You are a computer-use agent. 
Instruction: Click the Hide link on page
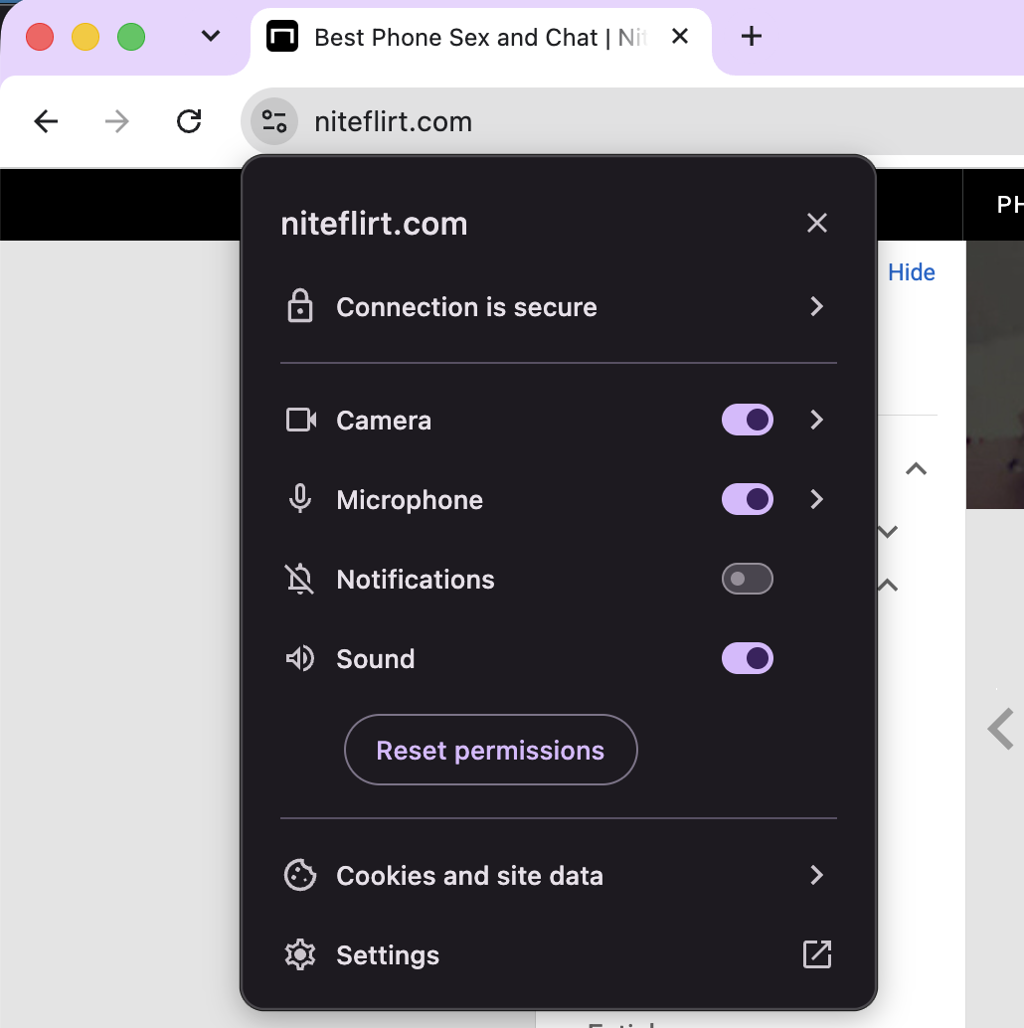tap(912, 272)
